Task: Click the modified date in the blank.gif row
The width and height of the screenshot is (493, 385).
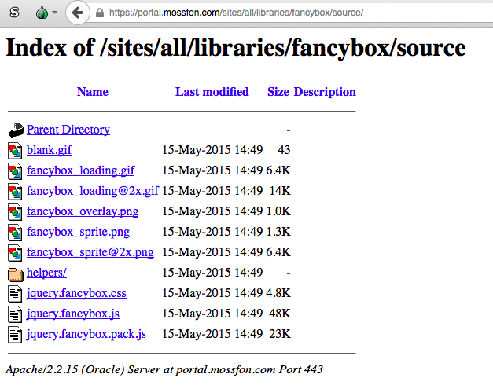Action: click(x=212, y=150)
